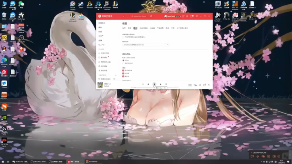Open the sound effects icon in player bar
Viewport: 292px width, 164px height.
click(x=195, y=85)
